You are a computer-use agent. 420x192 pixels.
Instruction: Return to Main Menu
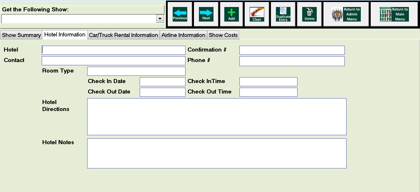(394, 14)
